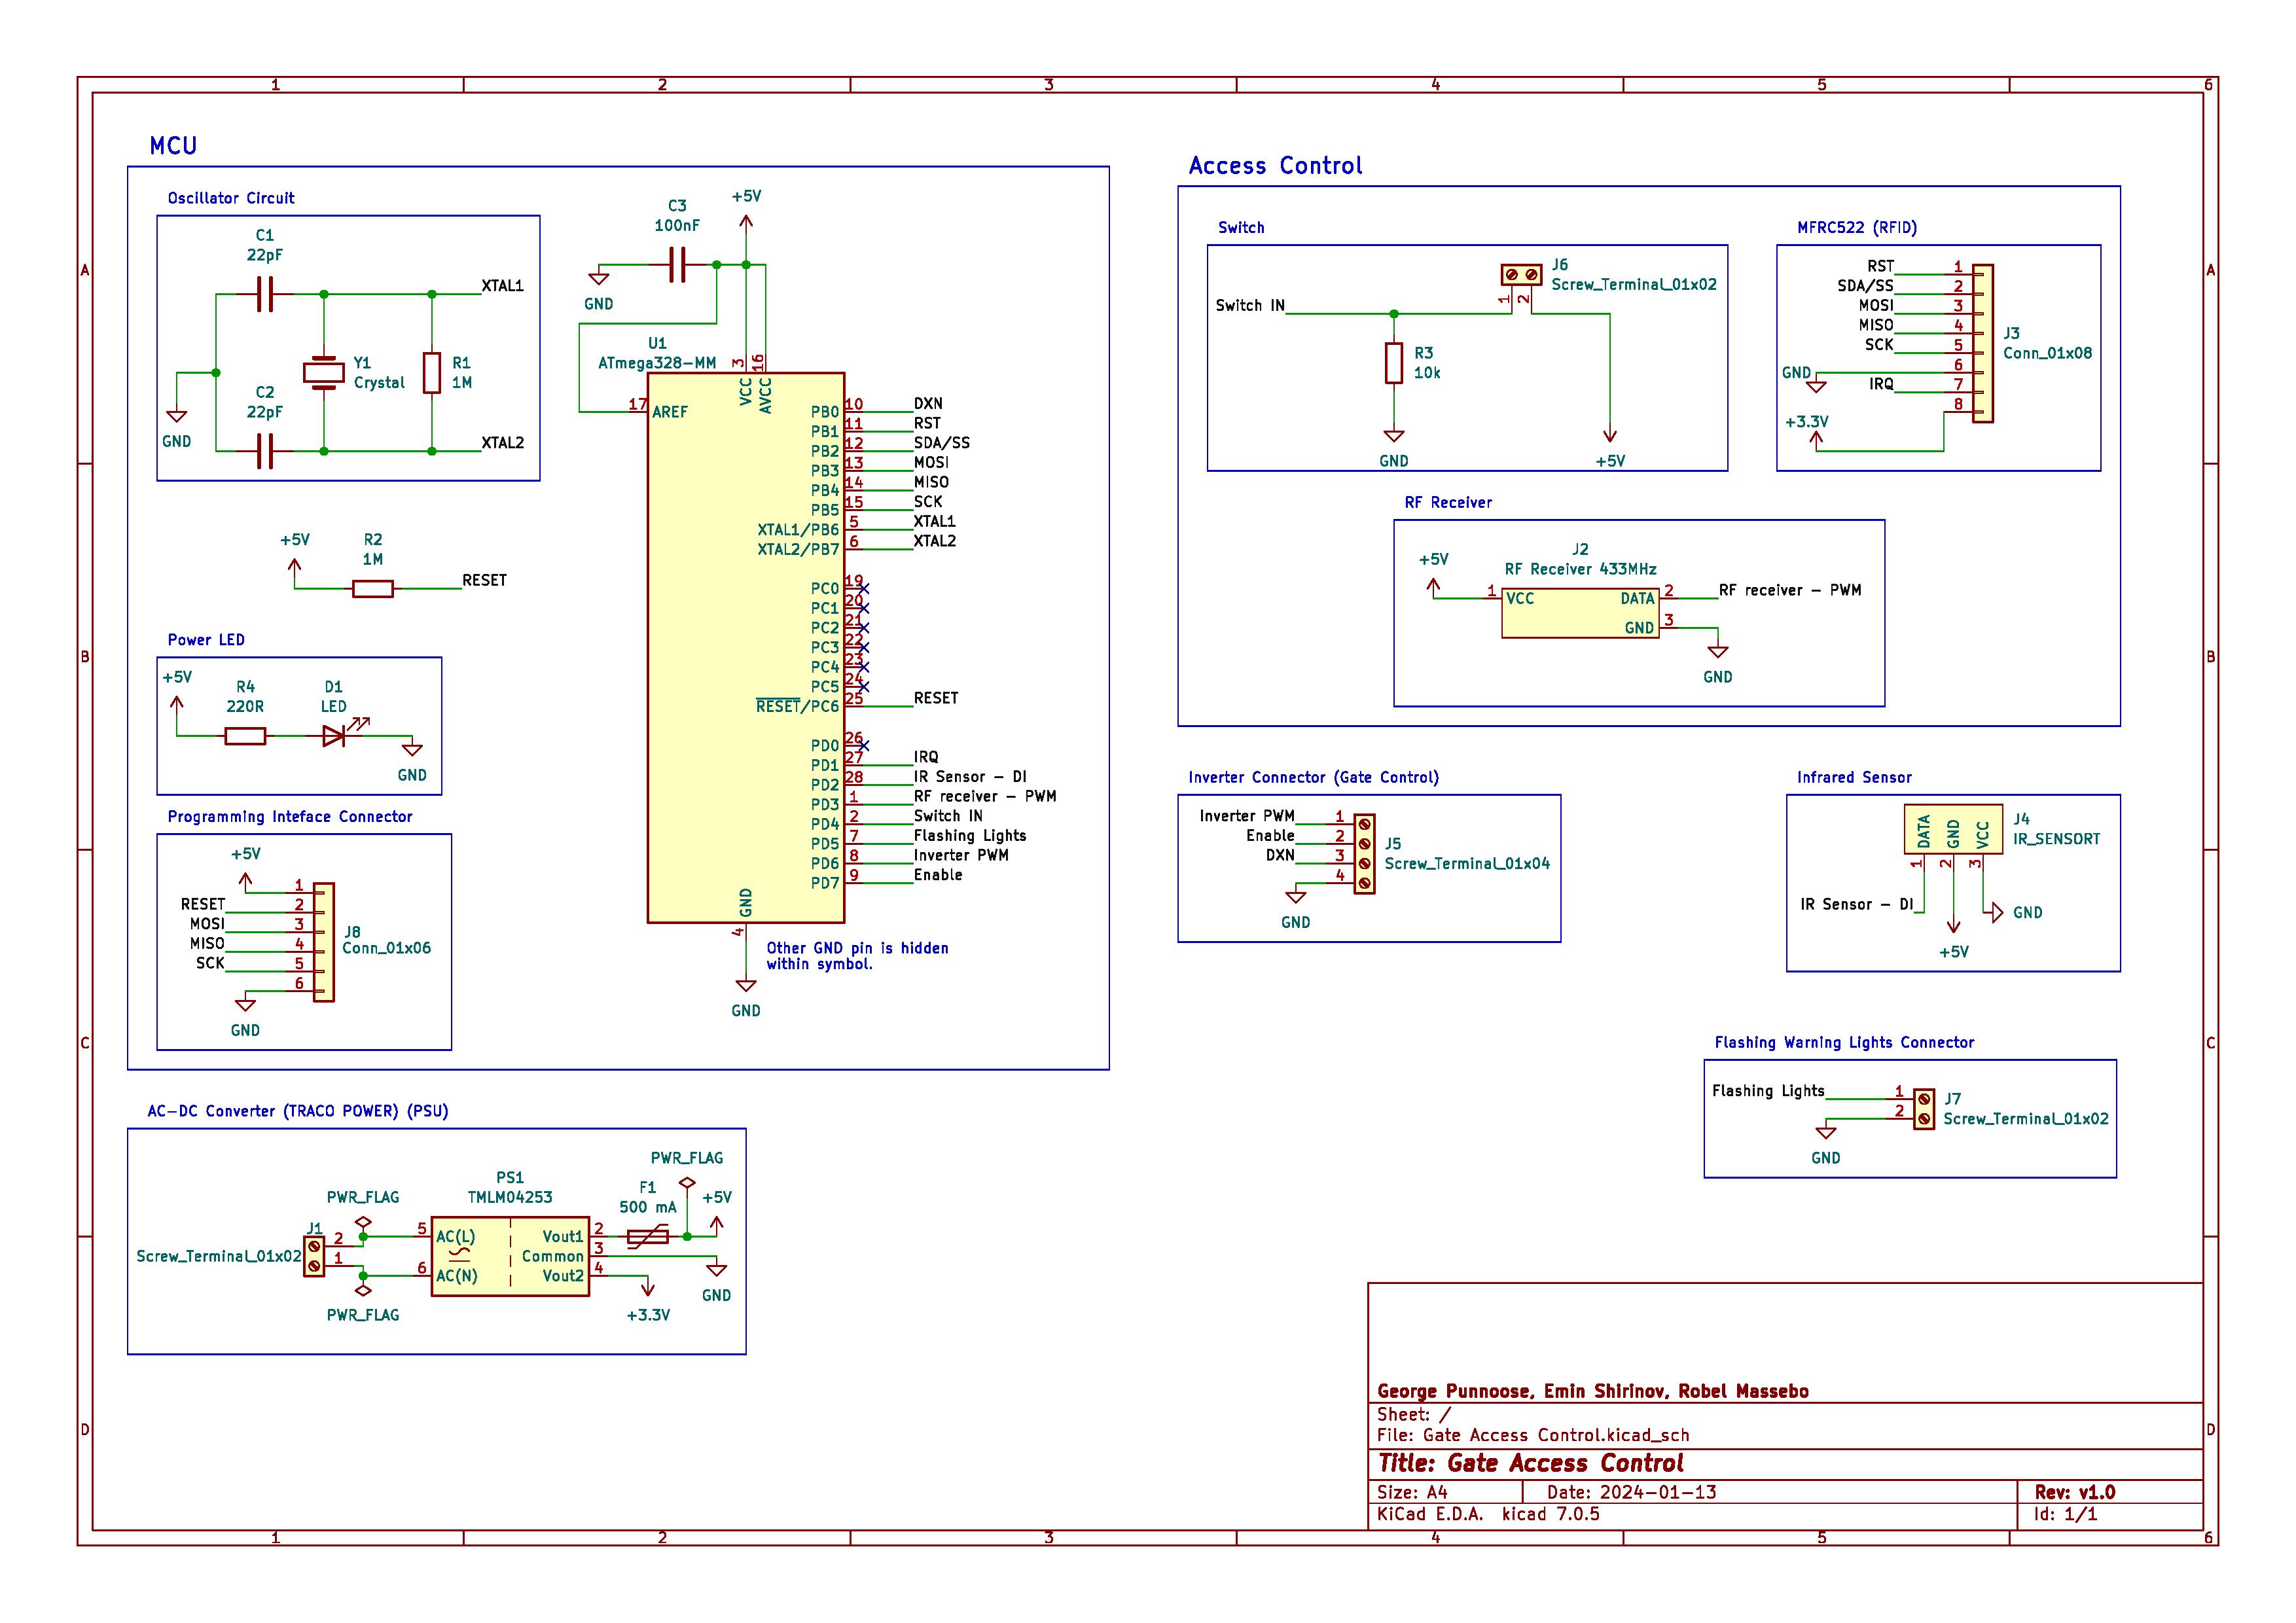Click the XTAL1 label in the Oscillator Circuit
The width and height of the screenshot is (2296, 1623).
click(x=503, y=286)
